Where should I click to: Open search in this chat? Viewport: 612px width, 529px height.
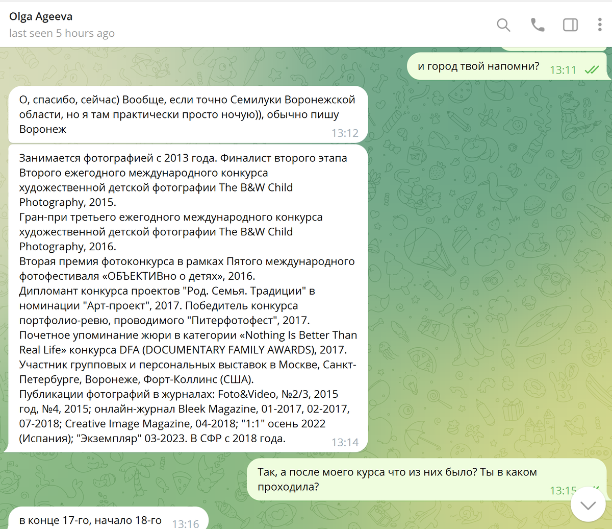click(503, 25)
